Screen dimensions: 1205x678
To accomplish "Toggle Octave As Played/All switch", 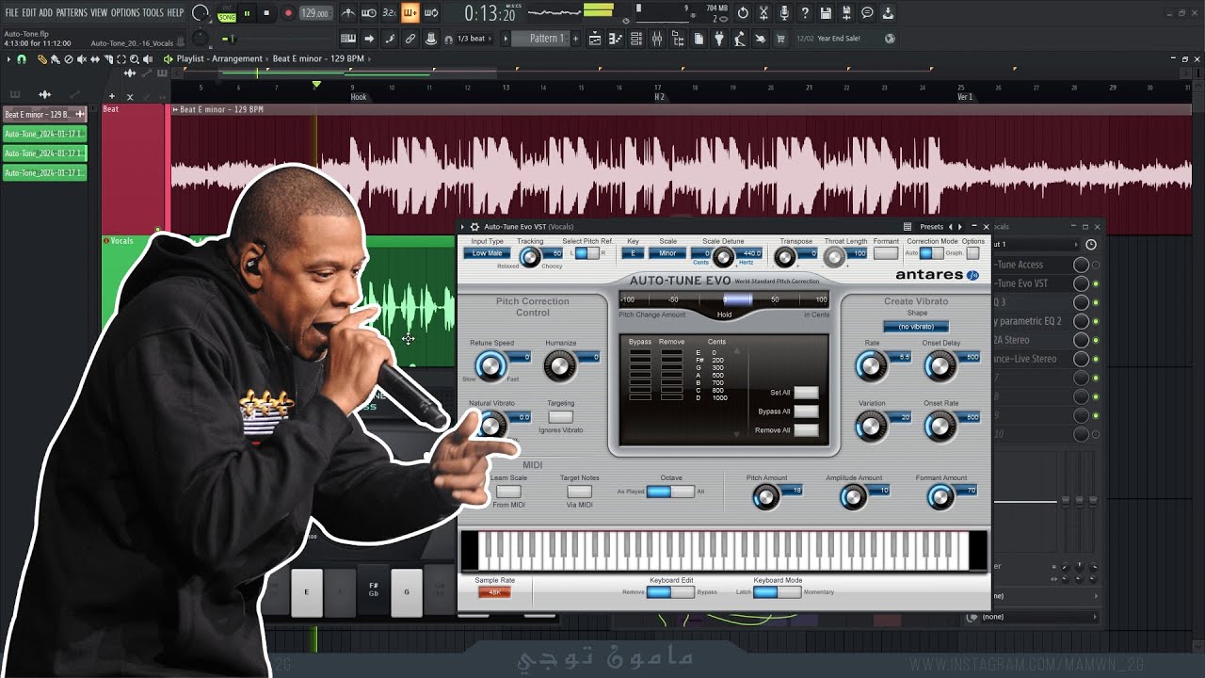I will click(670, 492).
